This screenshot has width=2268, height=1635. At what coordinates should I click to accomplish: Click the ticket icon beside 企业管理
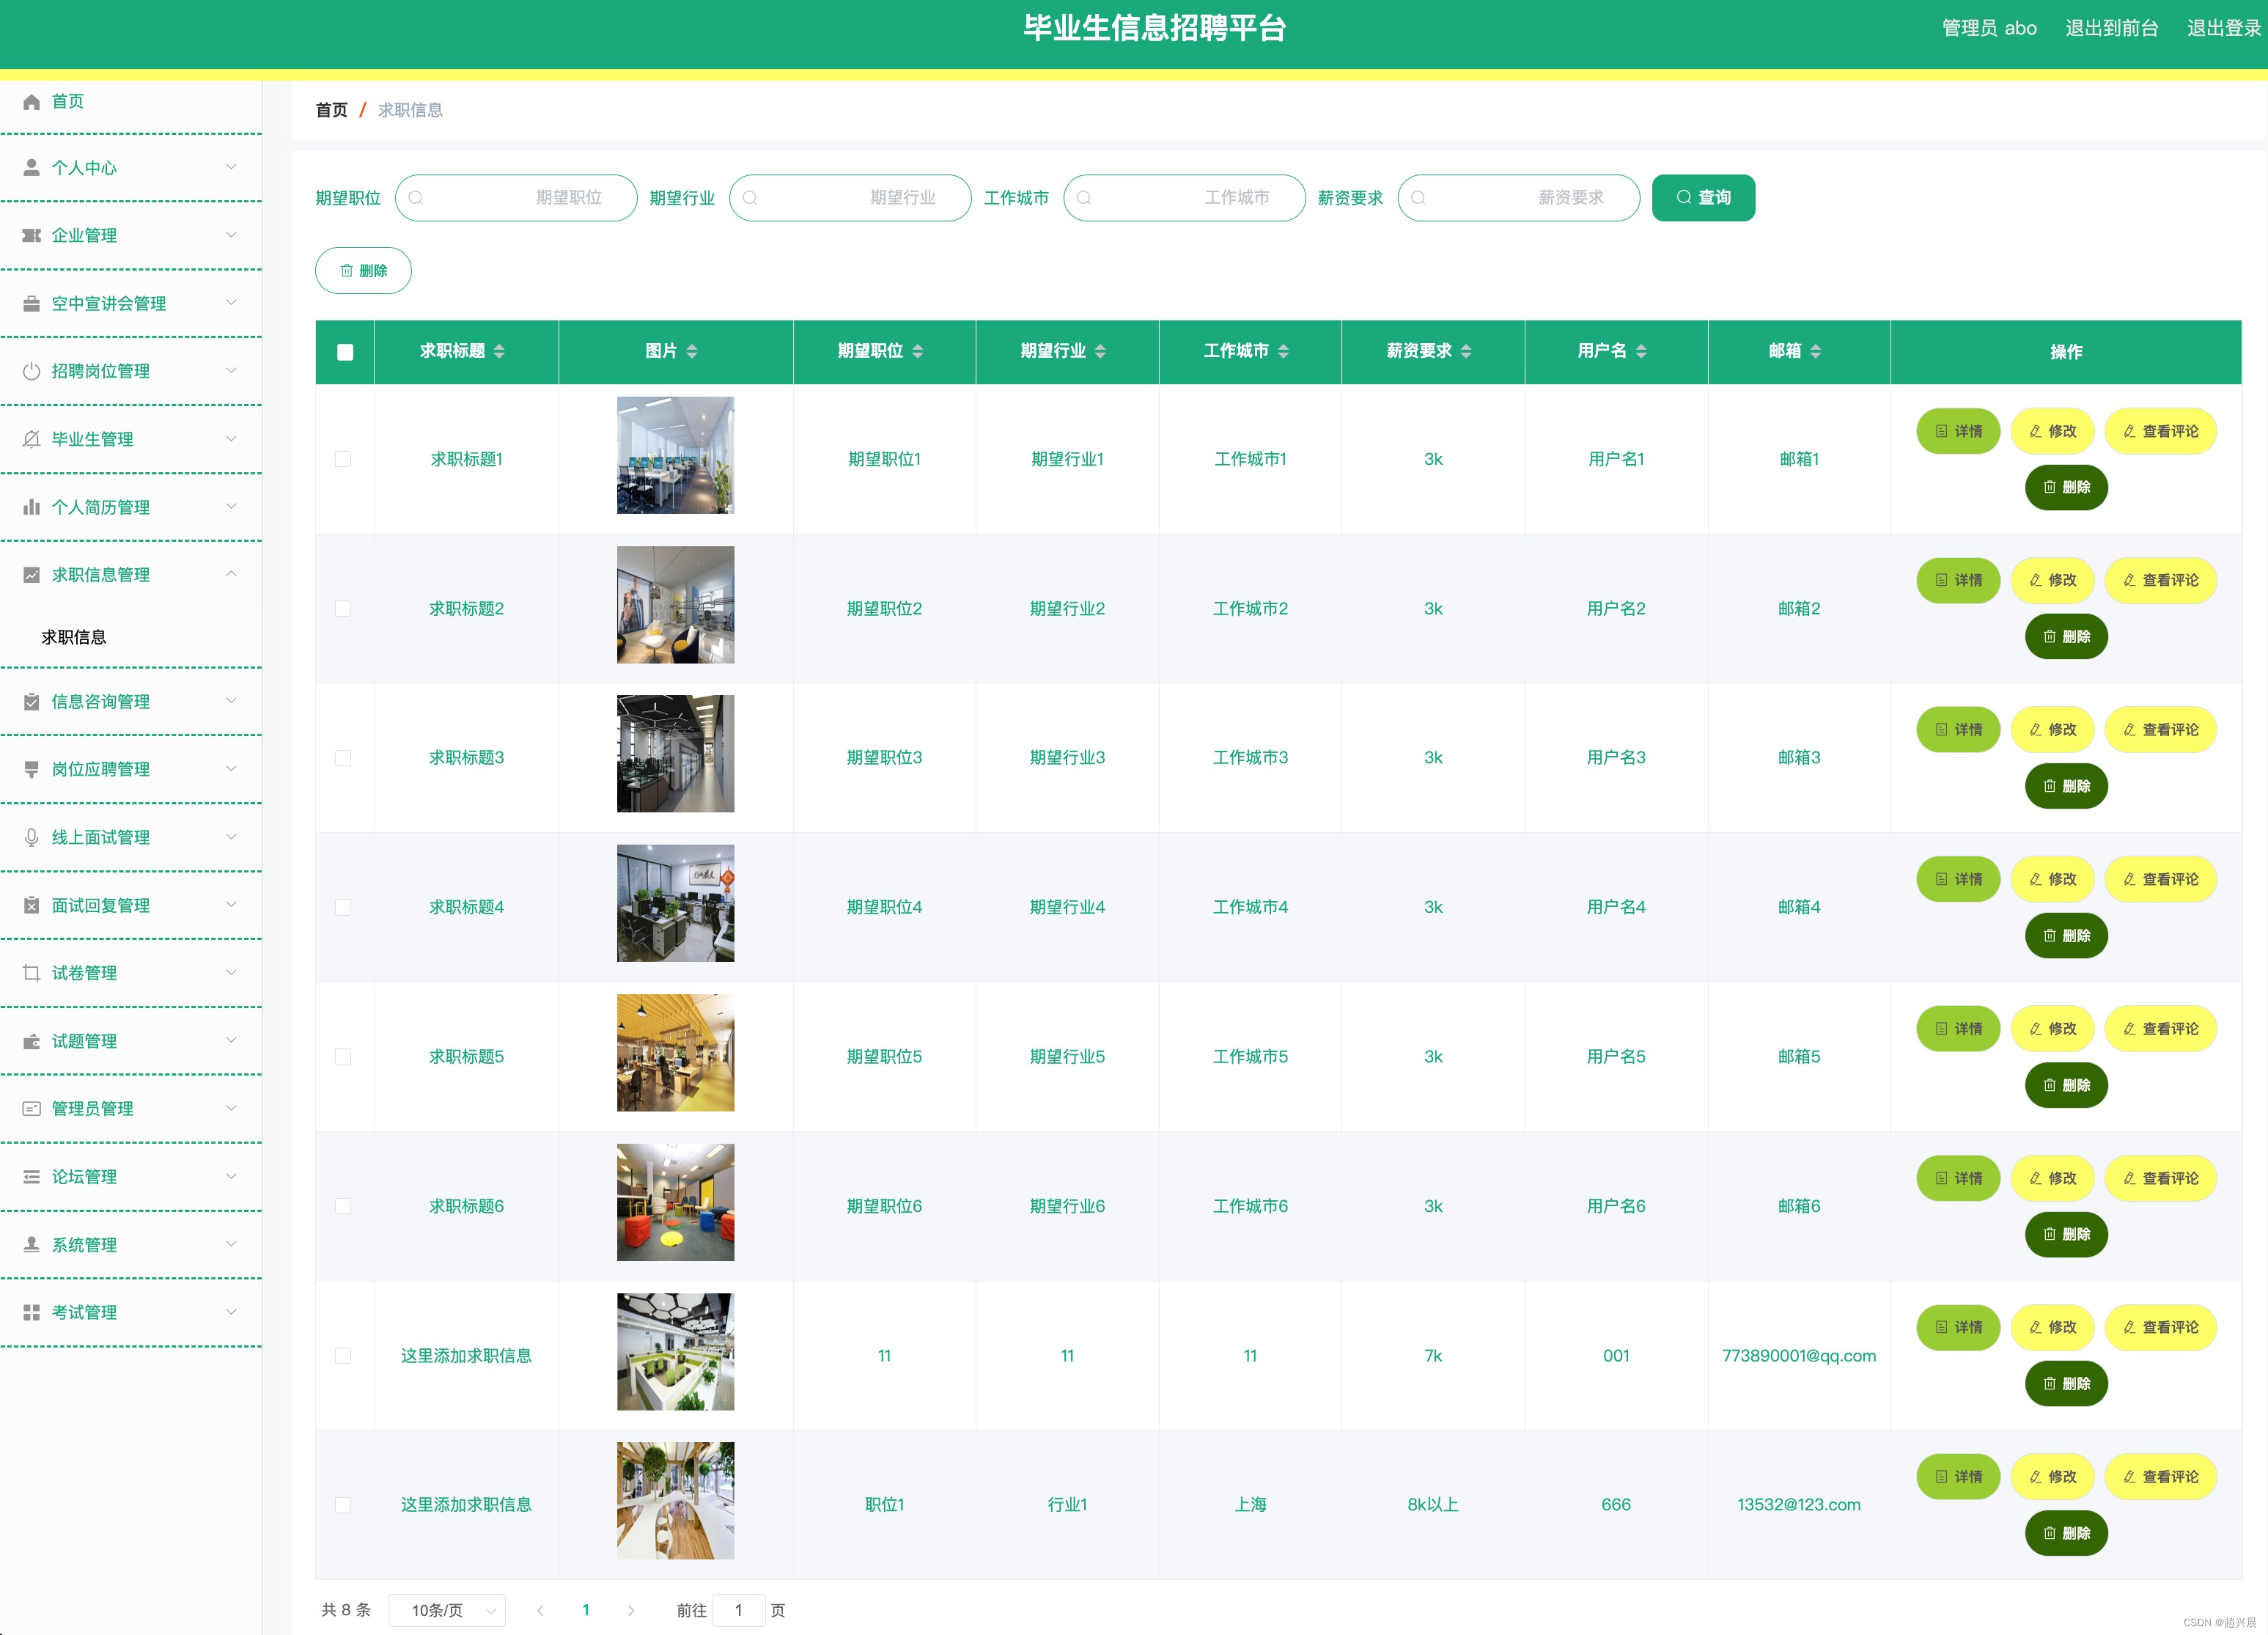(x=31, y=235)
